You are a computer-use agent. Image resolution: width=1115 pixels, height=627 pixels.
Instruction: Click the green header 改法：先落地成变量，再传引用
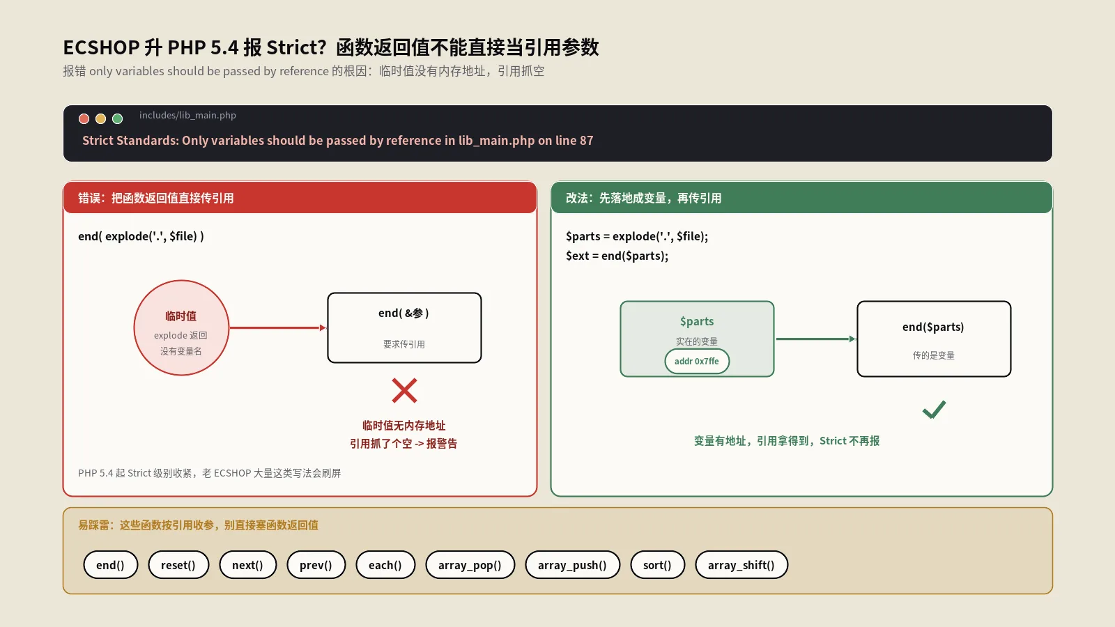pos(801,198)
